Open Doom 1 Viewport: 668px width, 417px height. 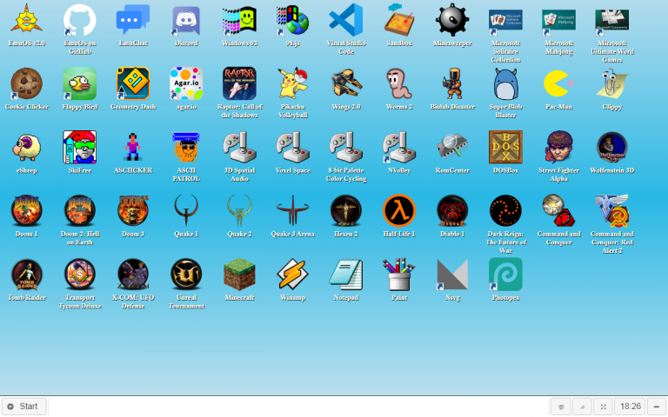(x=26, y=210)
